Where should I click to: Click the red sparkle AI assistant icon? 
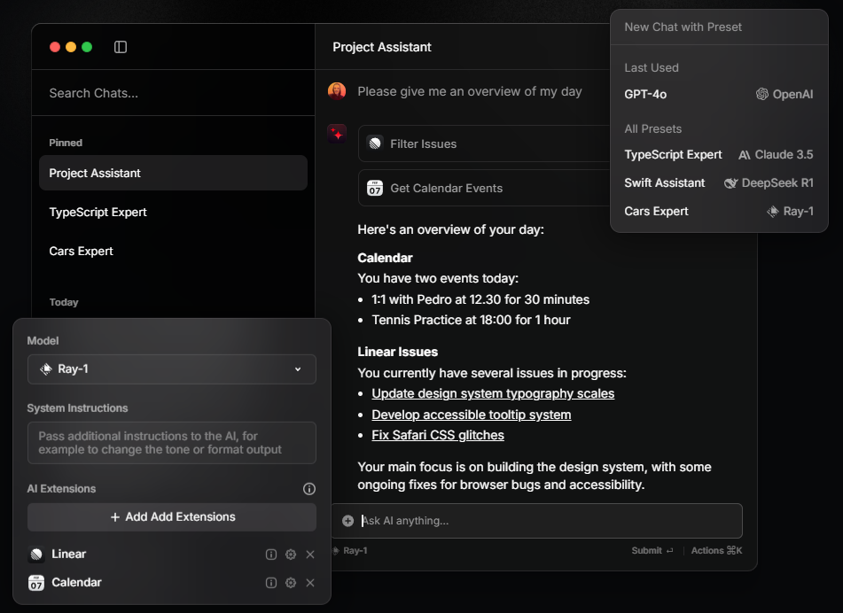(337, 134)
